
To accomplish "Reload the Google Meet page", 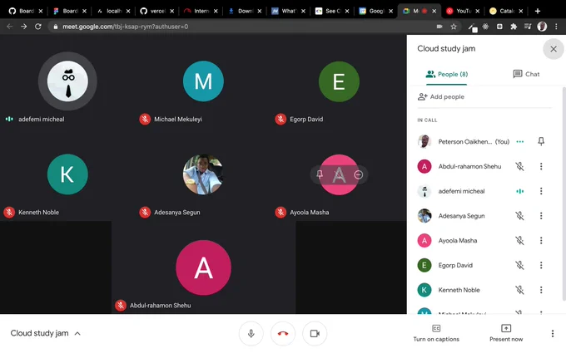I will (x=38, y=27).
